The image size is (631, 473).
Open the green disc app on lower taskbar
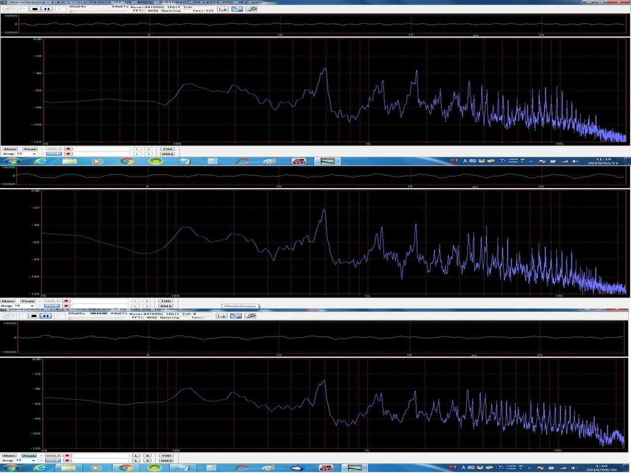(154, 468)
